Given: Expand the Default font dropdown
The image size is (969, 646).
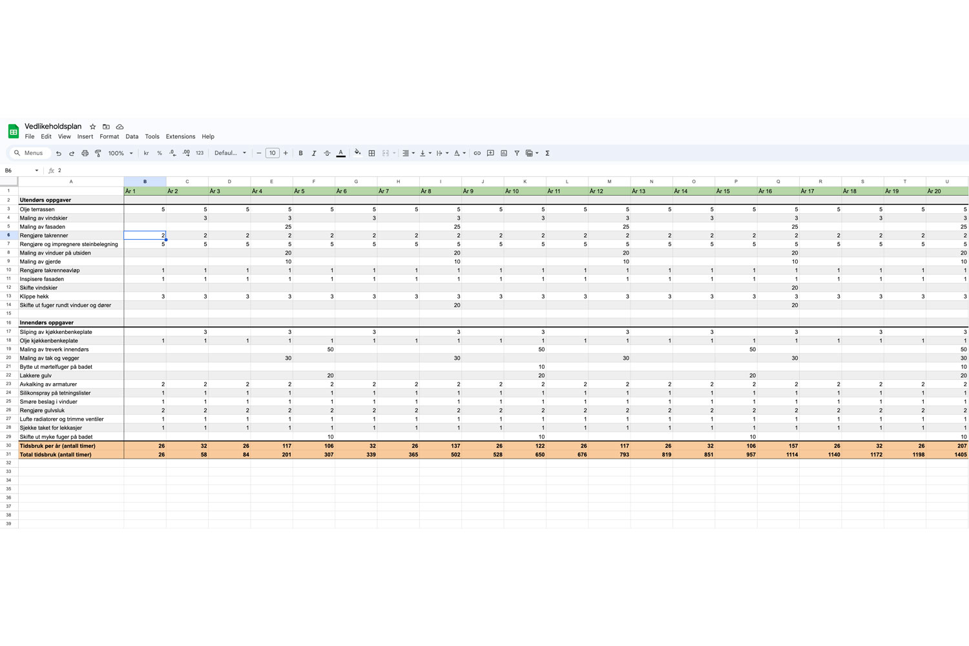Looking at the screenshot, I should (x=230, y=153).
